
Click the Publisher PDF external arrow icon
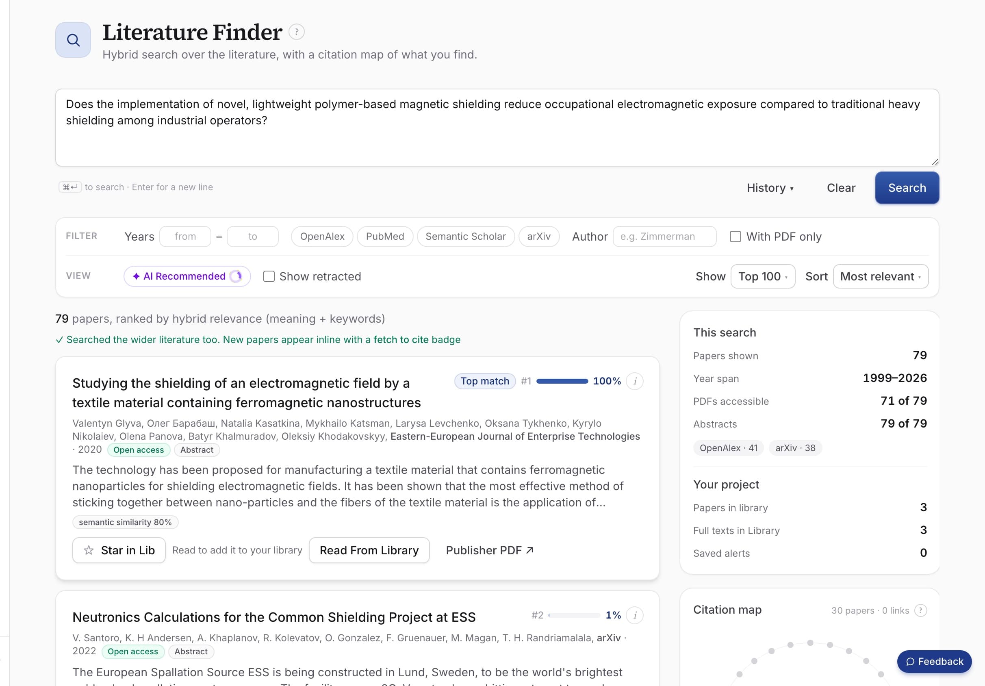[x=530, y=550]
